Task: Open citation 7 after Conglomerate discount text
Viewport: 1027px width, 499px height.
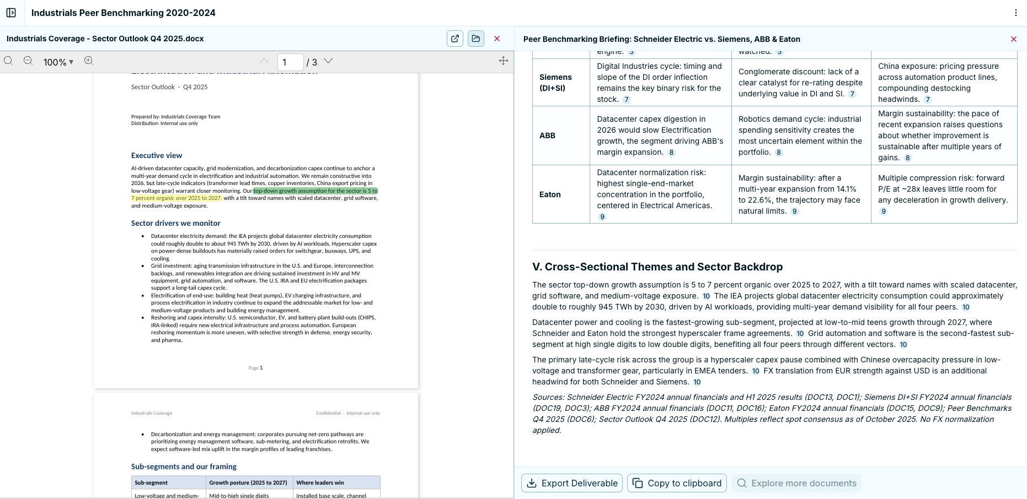Action: point(852,94)
